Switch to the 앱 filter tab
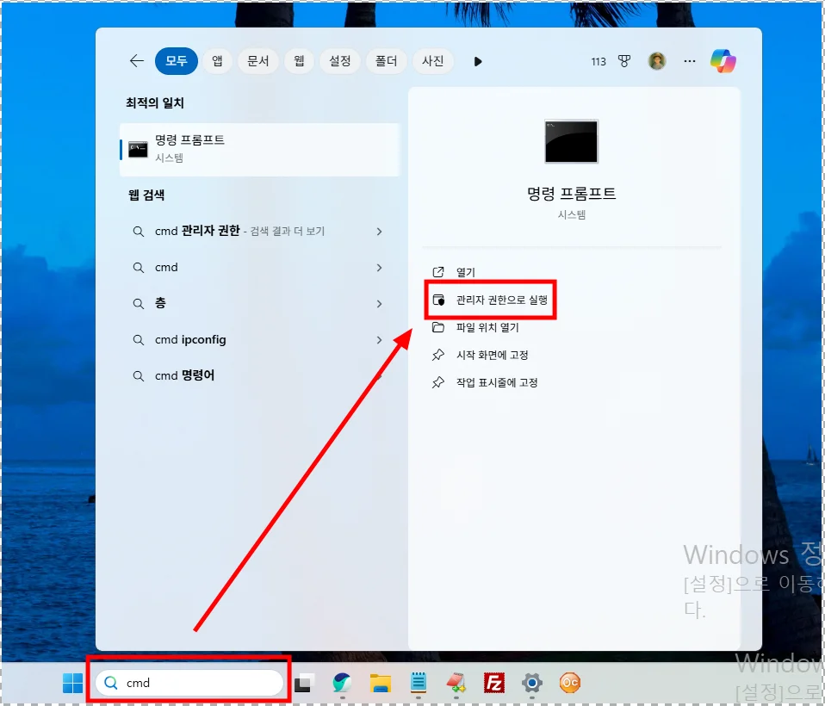The image size is (825, 706). [217, 61]
